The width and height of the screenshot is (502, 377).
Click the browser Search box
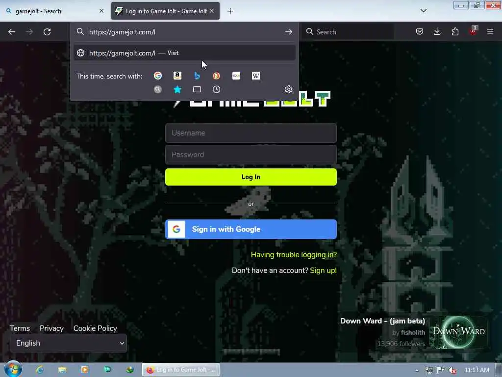point(348,32)
